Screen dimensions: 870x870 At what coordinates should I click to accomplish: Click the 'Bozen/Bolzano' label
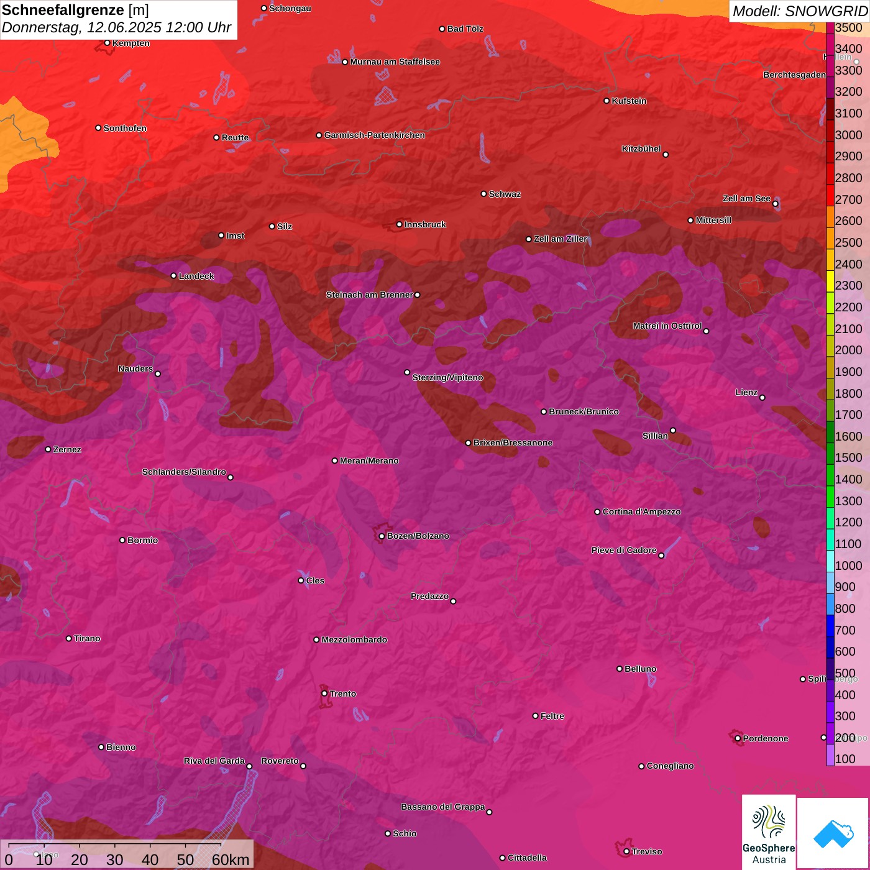coord(418,536)
